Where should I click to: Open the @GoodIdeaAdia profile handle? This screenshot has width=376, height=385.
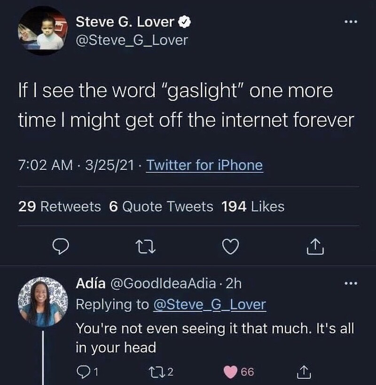[x=163, y=284]
